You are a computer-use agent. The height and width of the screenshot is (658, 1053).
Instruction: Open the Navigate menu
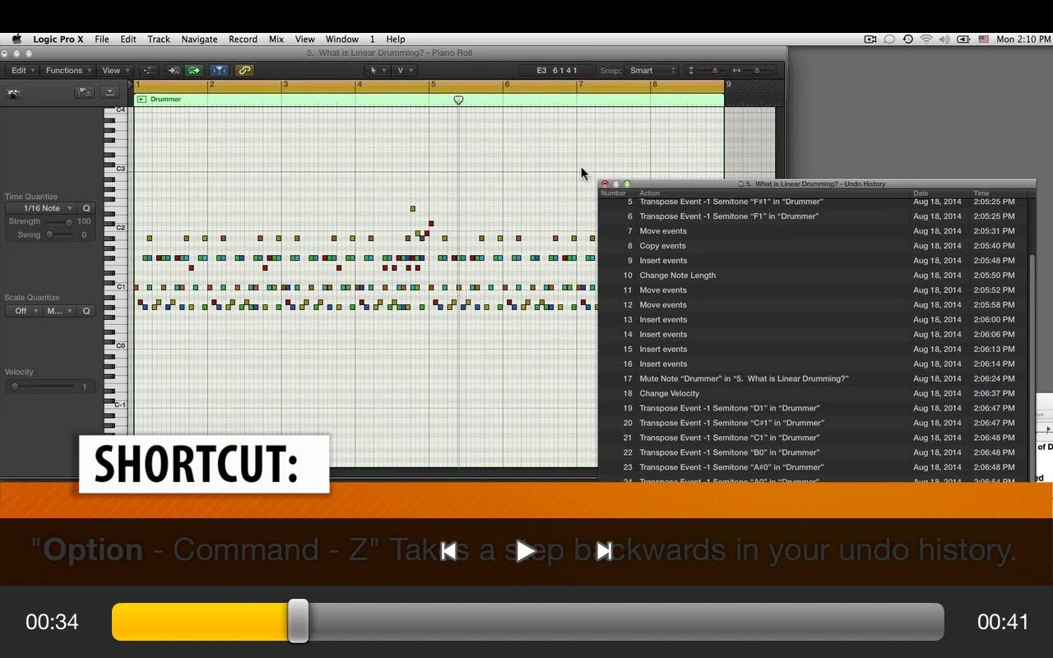199,39
